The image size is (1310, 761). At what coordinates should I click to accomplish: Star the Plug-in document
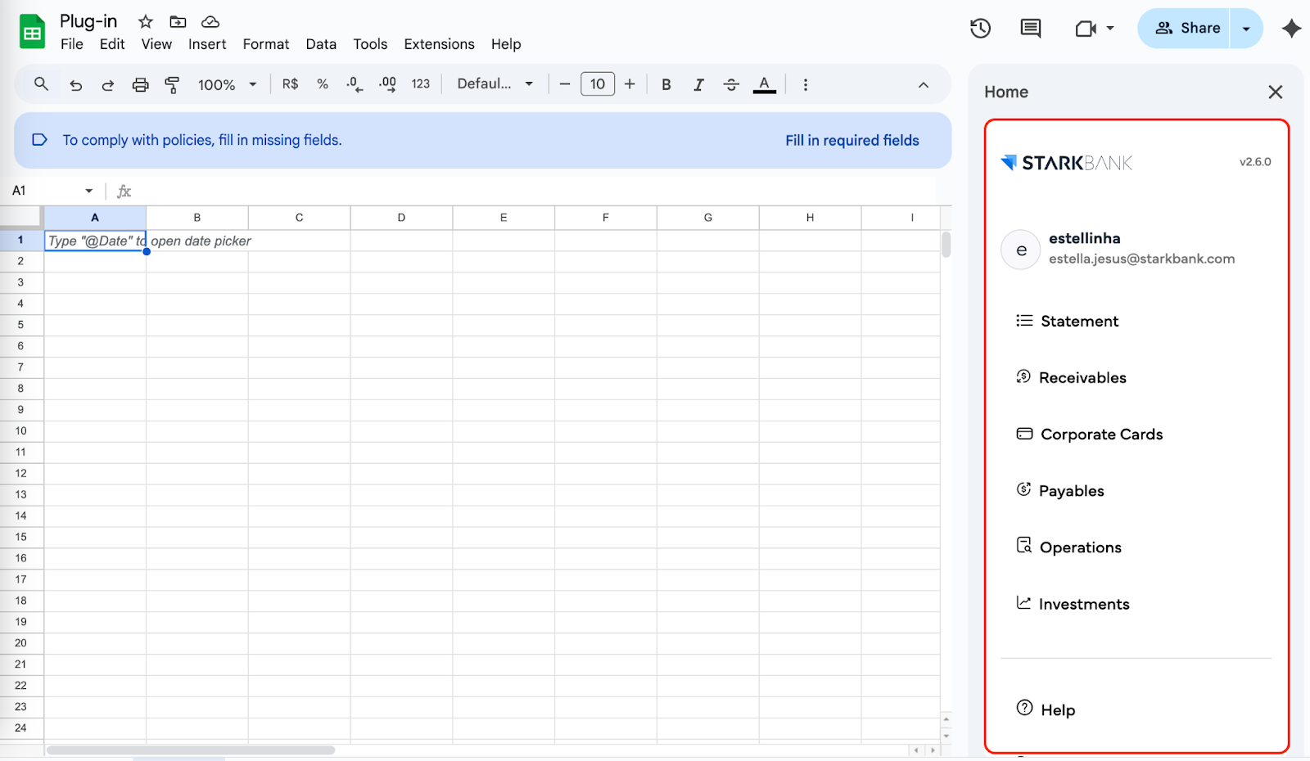click(x=146, y=22)
